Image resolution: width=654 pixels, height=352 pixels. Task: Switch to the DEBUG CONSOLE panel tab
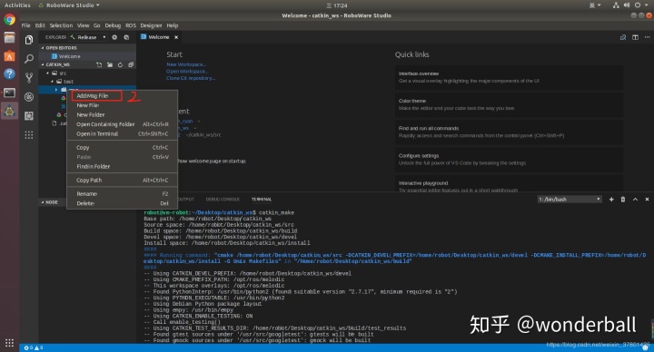pyautogui.click(x=223, y=199)
